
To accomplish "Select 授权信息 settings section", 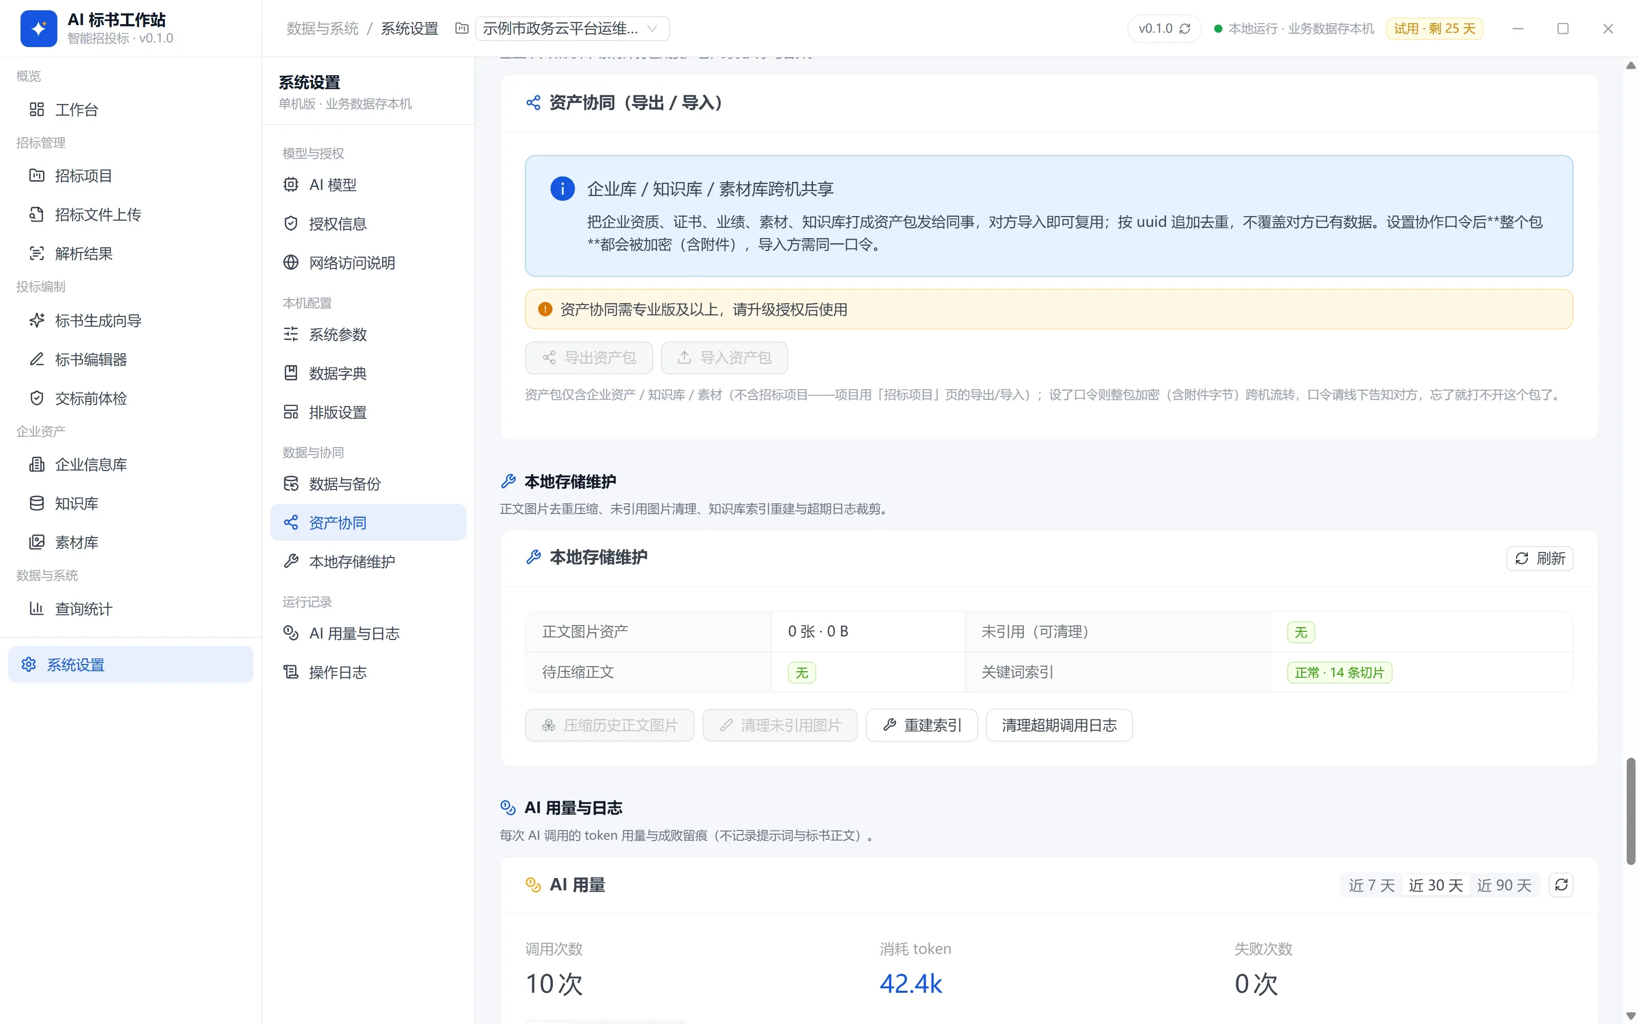I will pos(368,224).
